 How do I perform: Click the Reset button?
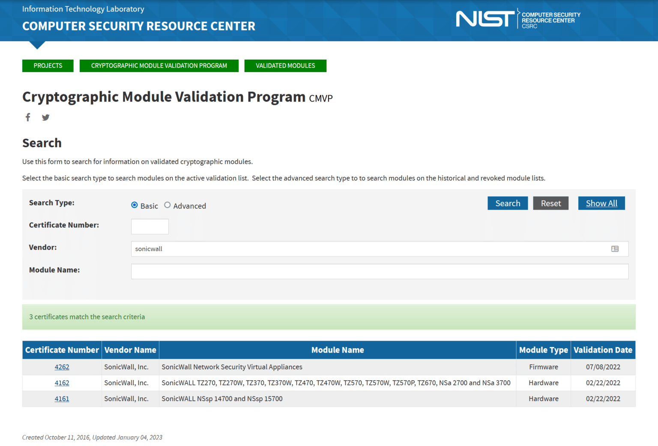pyautogui.click(x=550, y=203)
